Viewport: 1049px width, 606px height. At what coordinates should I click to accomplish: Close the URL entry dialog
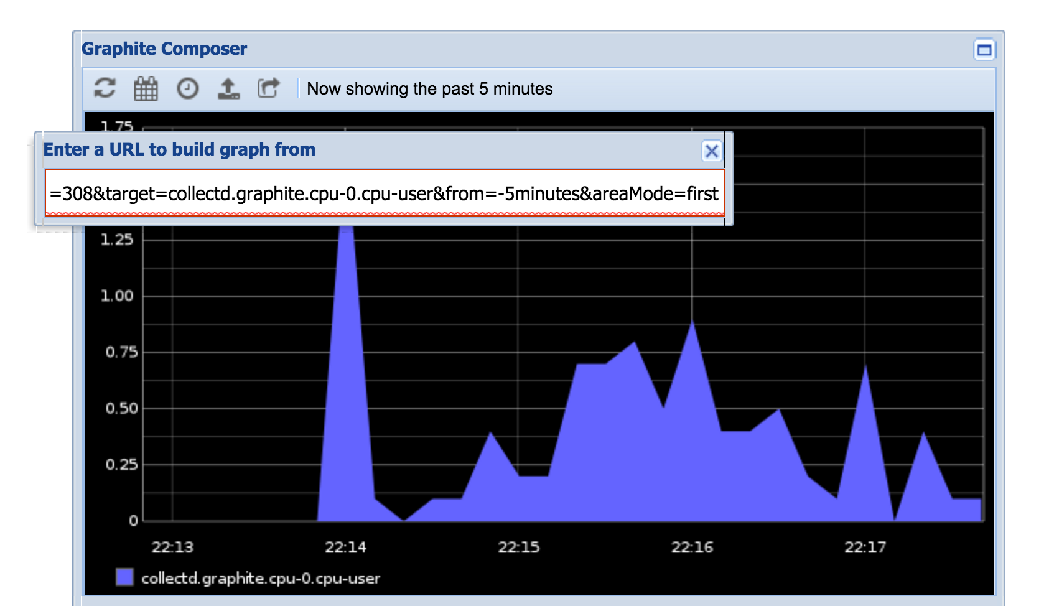[x=712, y=151]
